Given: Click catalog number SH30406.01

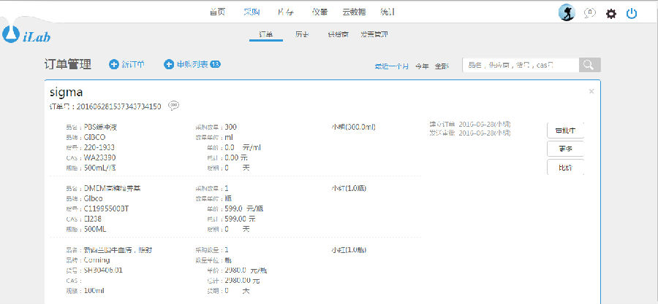Looking at the screenshot, I should 103,270.
